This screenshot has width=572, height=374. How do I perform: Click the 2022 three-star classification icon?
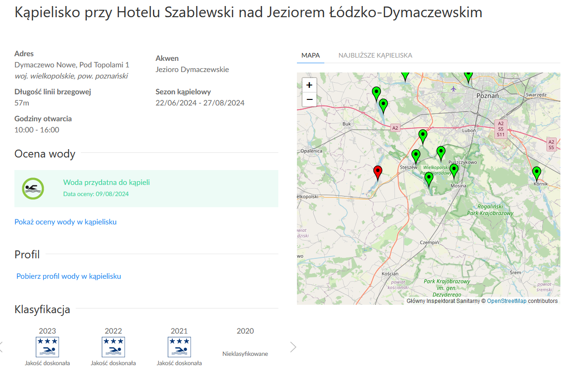pyautogui.click(x=113, y=347)
